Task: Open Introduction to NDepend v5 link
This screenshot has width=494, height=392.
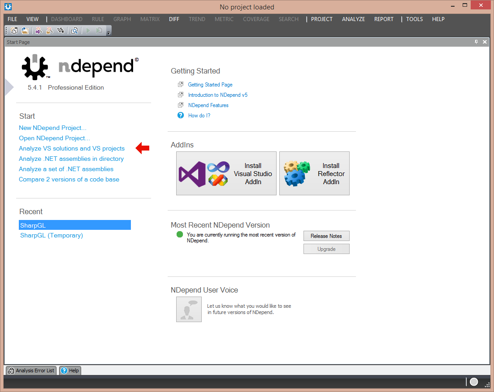Action: 218,95
